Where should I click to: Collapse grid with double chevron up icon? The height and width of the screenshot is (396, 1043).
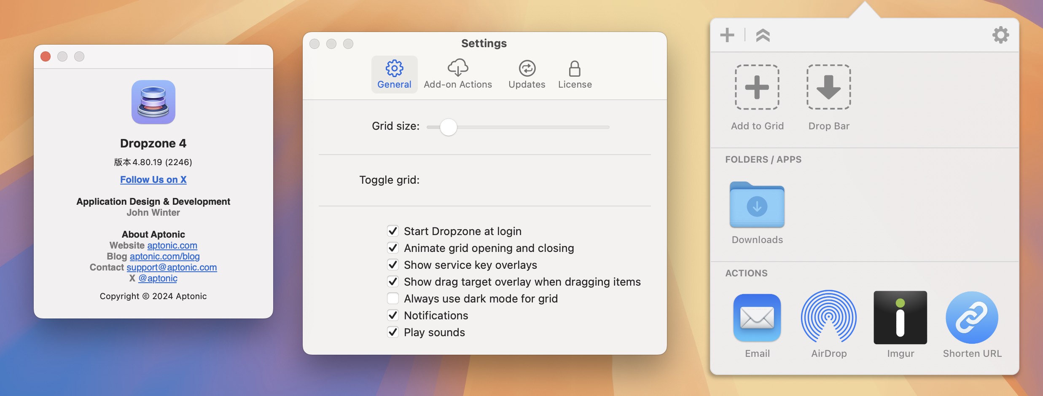click(763, 35)
